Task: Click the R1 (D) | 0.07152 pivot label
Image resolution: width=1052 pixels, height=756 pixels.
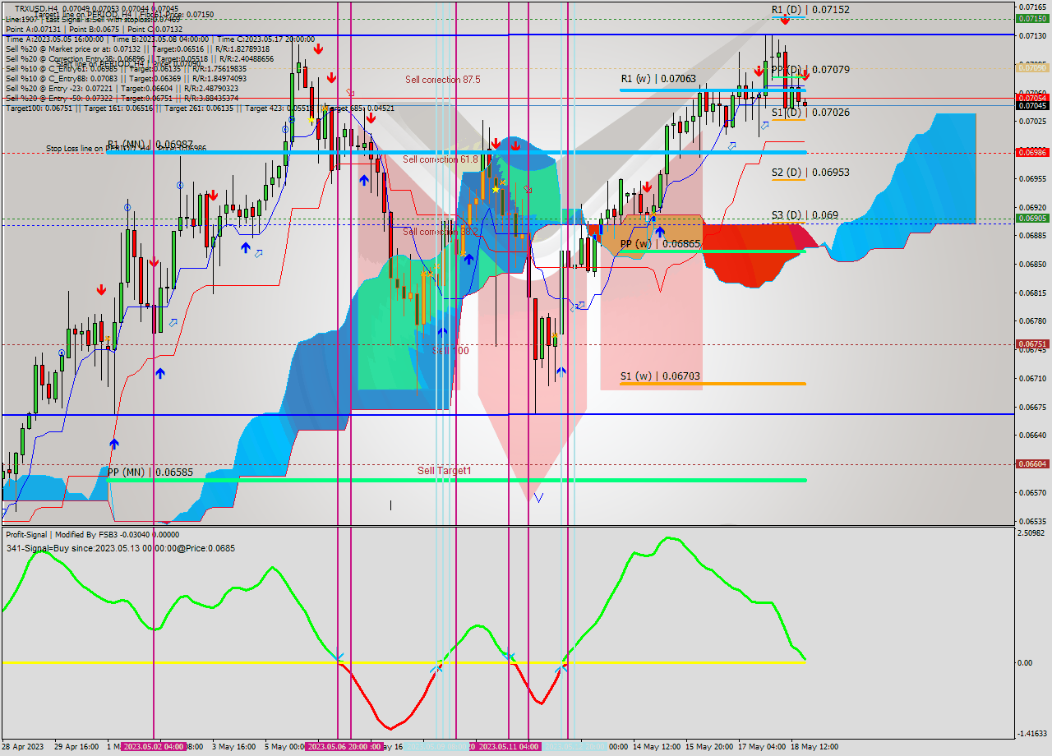Action: 810,10
